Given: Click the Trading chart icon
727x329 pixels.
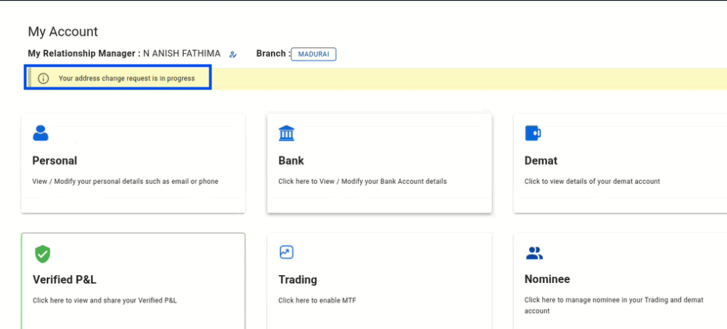Looking at the screenshot, I should [287, 252].
